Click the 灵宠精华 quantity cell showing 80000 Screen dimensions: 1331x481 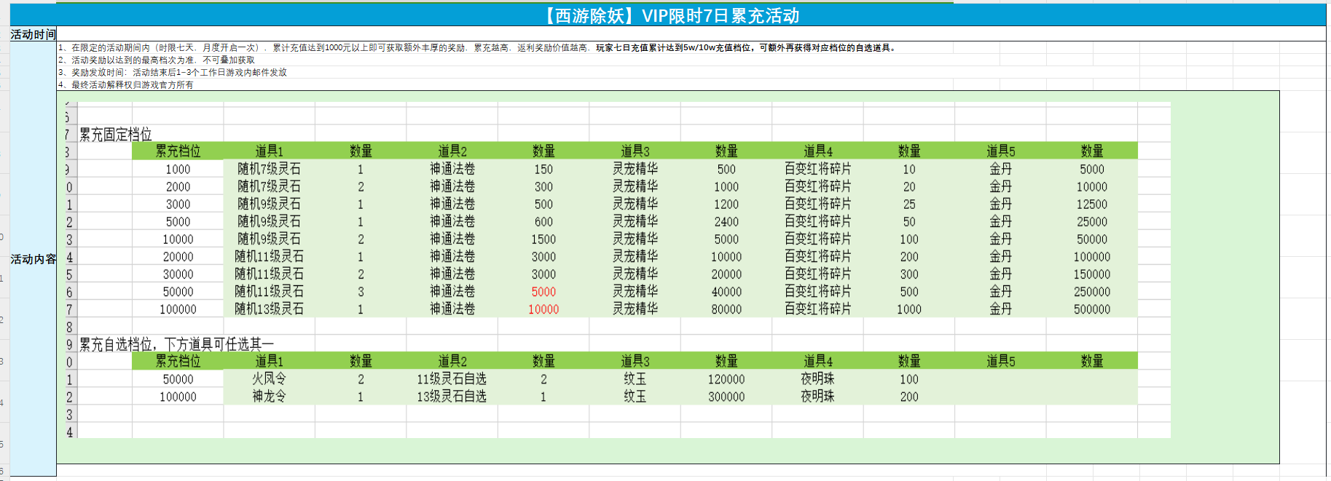coord(726,309)
